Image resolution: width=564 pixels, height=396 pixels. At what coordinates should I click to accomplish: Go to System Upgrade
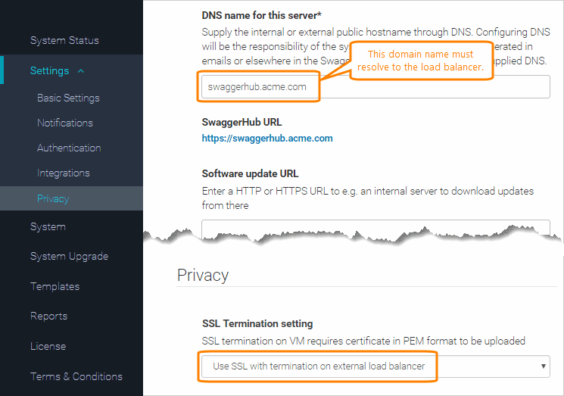[x=69, y=256]
